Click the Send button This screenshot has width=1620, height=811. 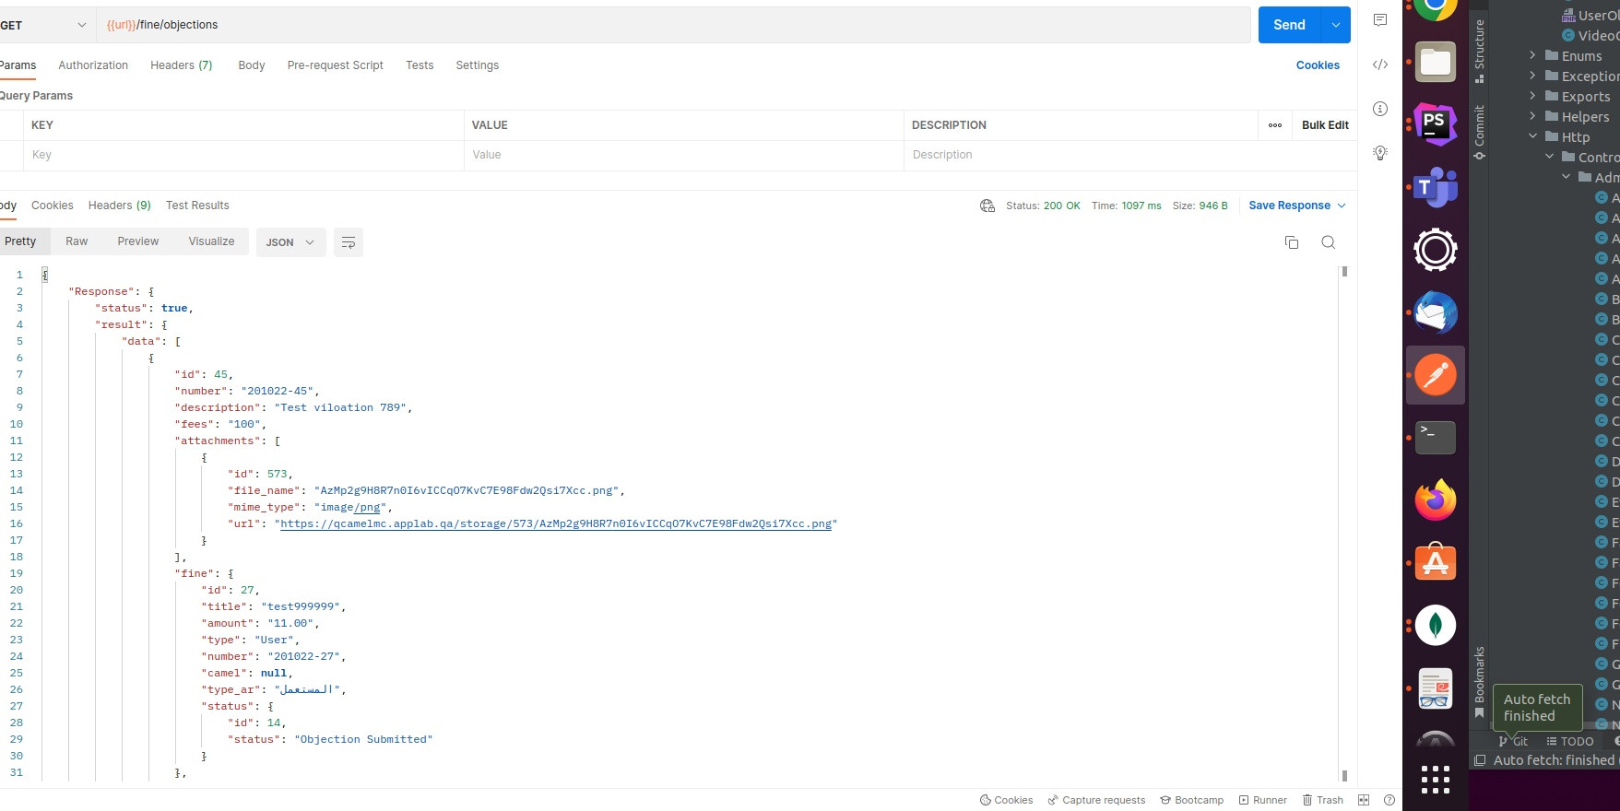[1288, 25]
